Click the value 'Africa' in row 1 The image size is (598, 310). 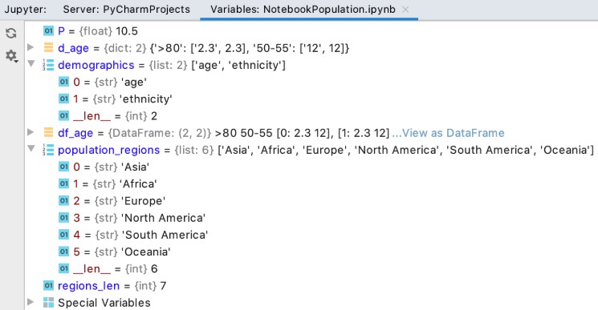tap(138, 184)
